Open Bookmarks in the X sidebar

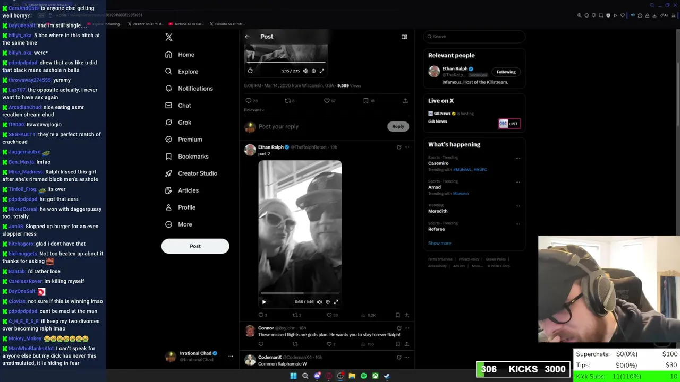tap(186, 157)
